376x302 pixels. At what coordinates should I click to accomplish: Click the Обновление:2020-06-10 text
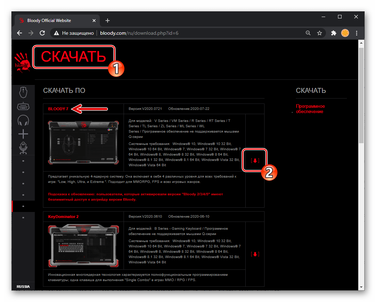189,216
